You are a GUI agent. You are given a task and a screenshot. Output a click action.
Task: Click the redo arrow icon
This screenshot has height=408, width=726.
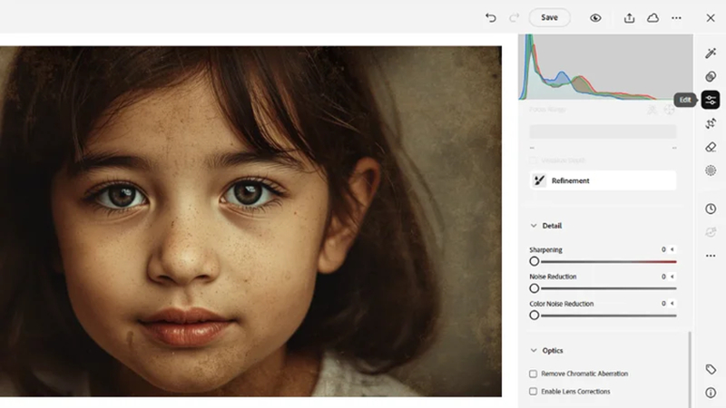click(514, 17)
